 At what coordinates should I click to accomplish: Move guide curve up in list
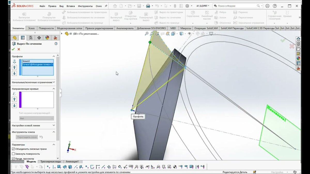(14, 99)
